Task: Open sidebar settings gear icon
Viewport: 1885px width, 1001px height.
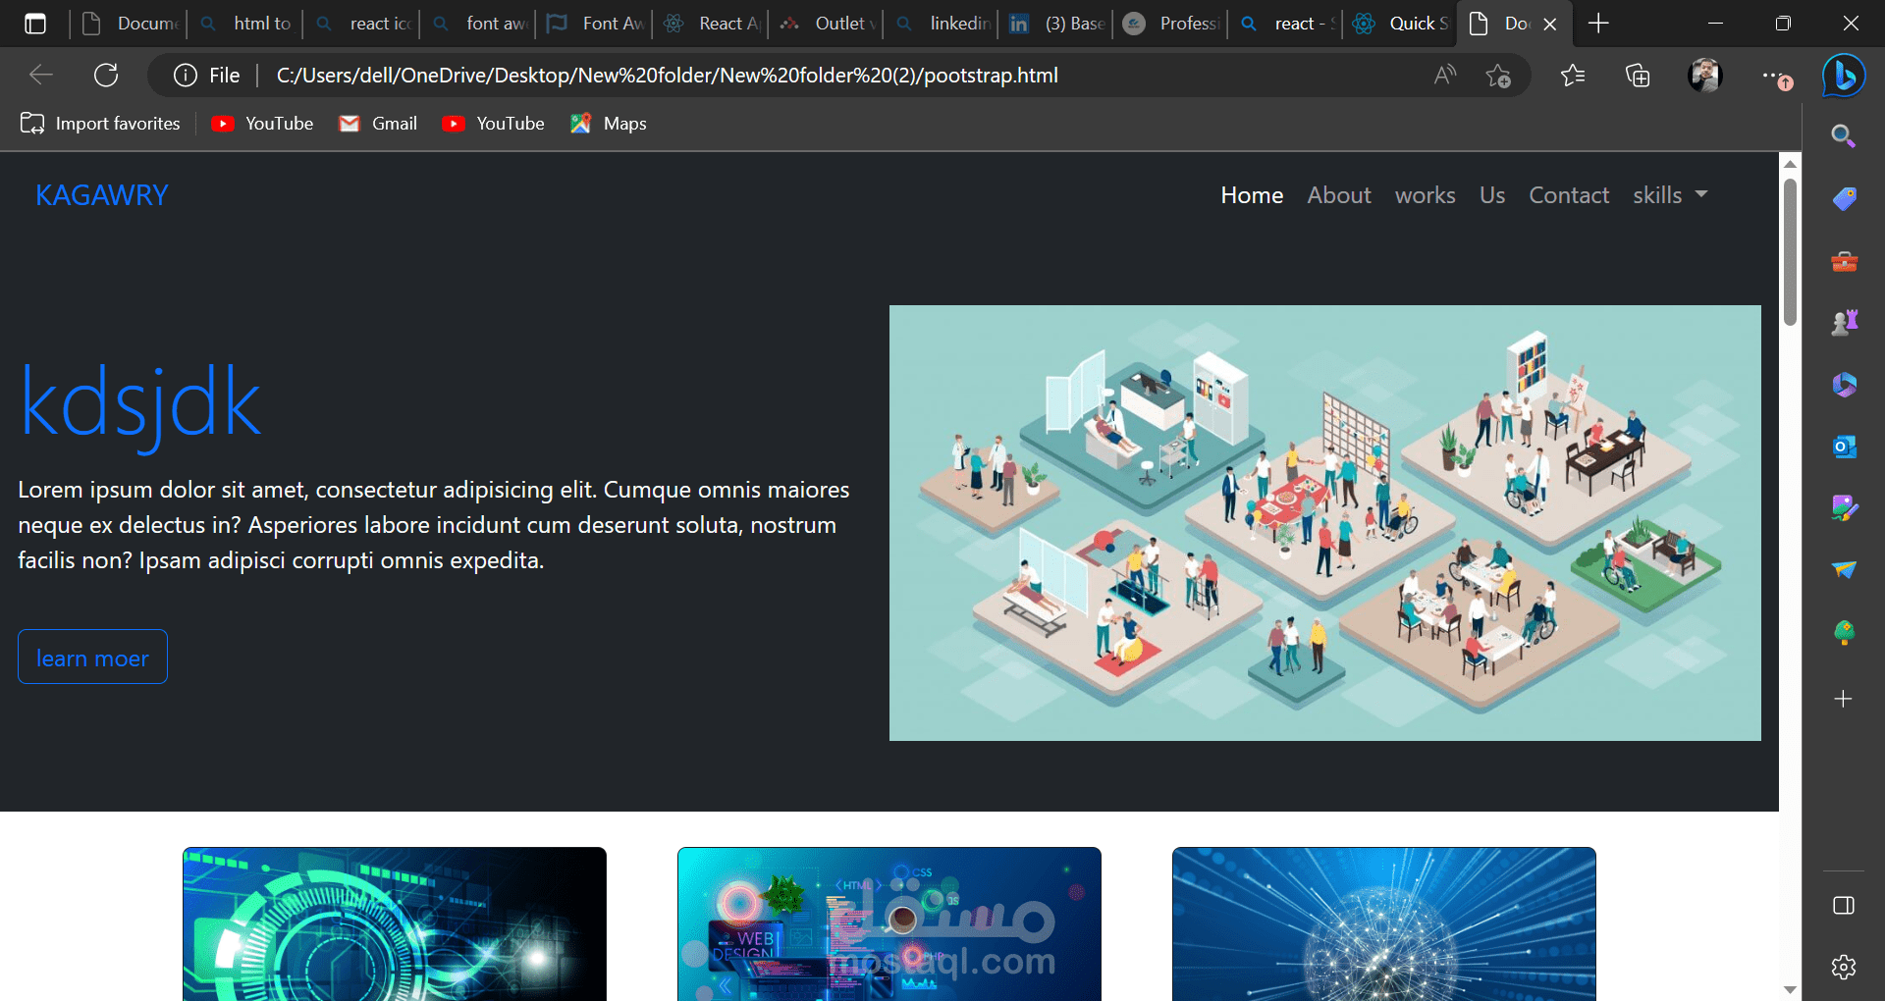Action: [x=1844, y=967]
